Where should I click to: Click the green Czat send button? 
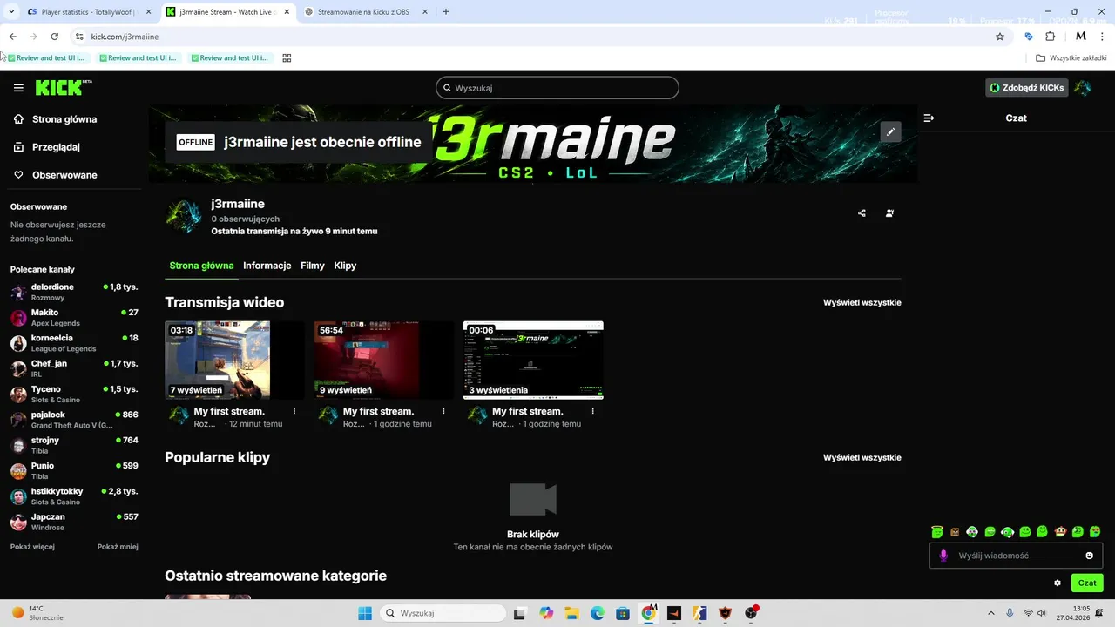(x=1087, y=583)
